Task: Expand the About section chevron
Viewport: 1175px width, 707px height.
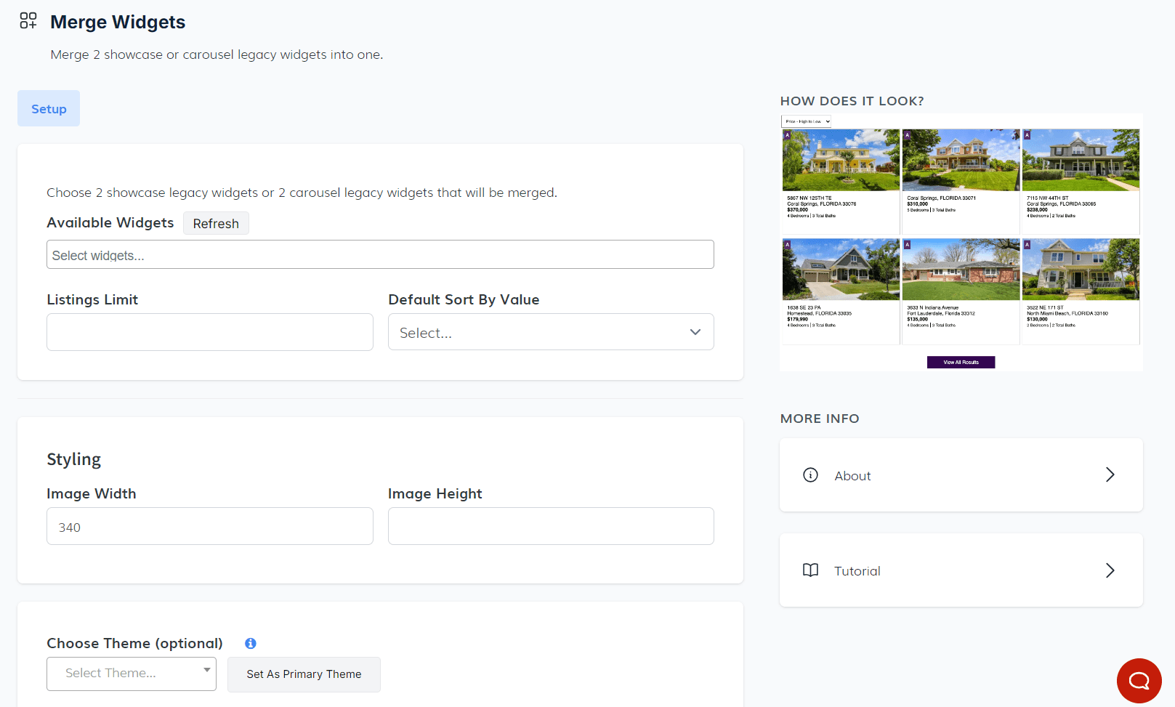Action: click(x=1110, y=475)
